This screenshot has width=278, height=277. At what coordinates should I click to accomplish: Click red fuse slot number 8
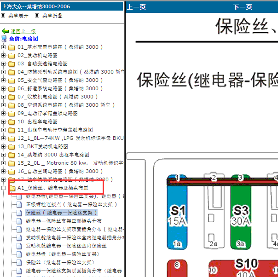(177, 268)
